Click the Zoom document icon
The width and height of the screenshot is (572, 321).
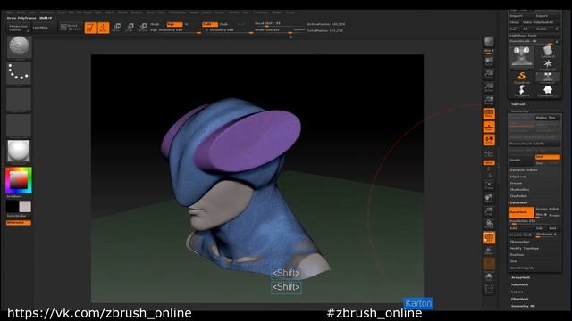(x=489, y=74)
